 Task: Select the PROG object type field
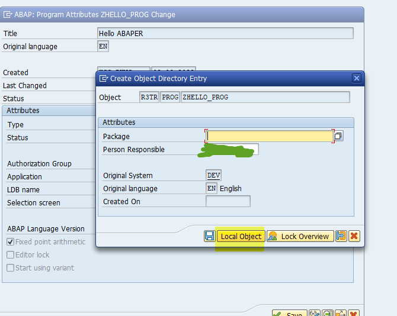[x=170, y=97]
